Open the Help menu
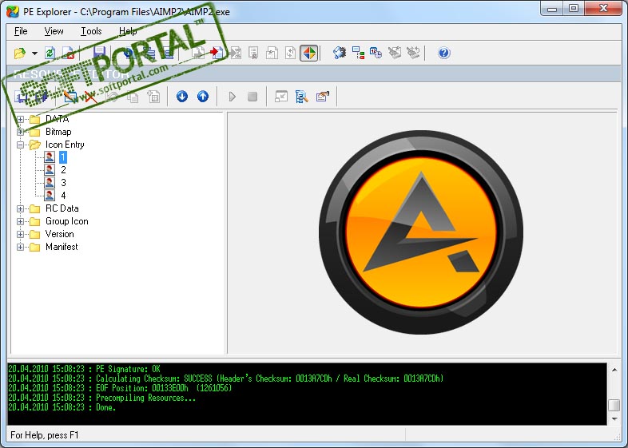 tap(128, 31)
